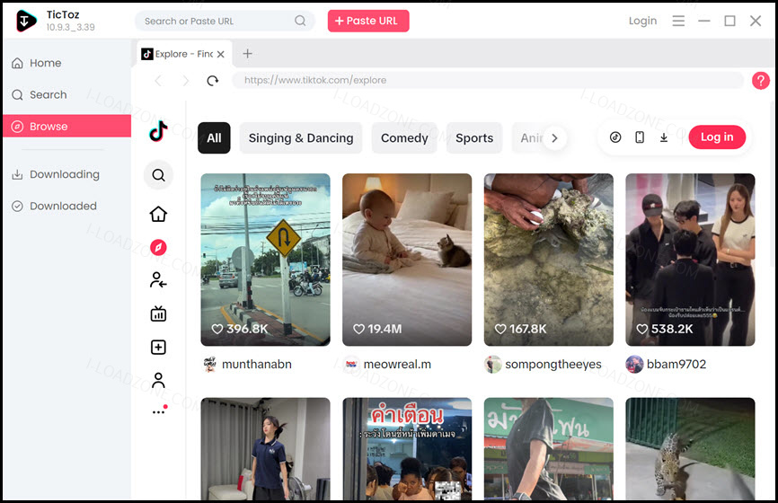
Task: Open the video of girl in navy polo
Action: pyautogui.click(x=265, y=448)
